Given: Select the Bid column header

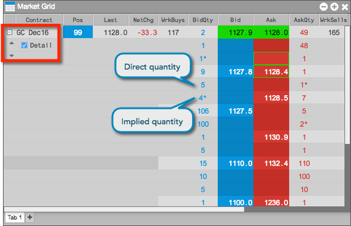Looking at the screenshot, I should pyautogui.click(x=236, y=20).
